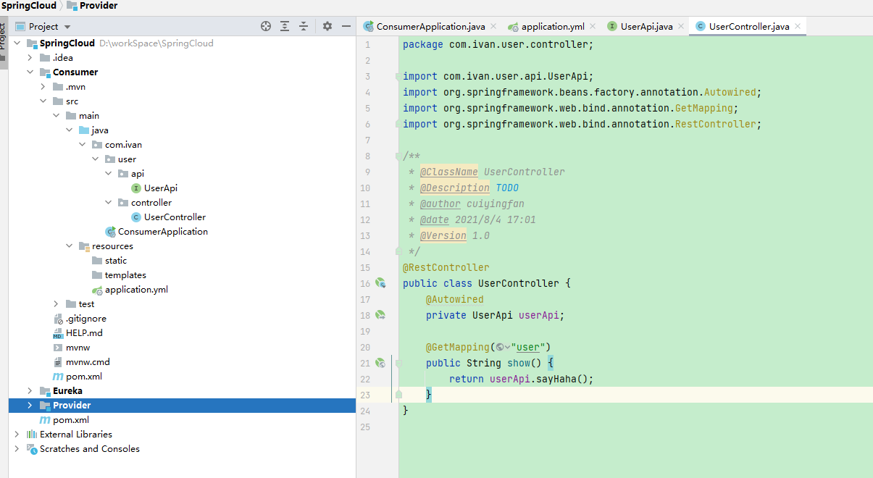Close the UserController.java tab
This screenshot has width=873, height=478.
point(798,26)
